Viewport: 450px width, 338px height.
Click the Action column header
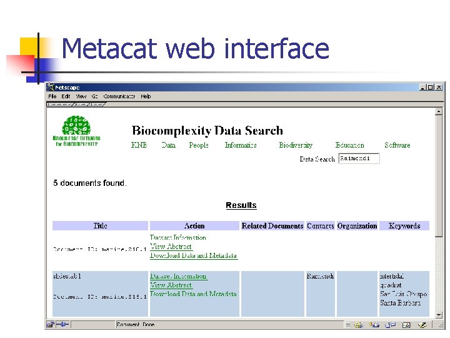pos(194,226)
